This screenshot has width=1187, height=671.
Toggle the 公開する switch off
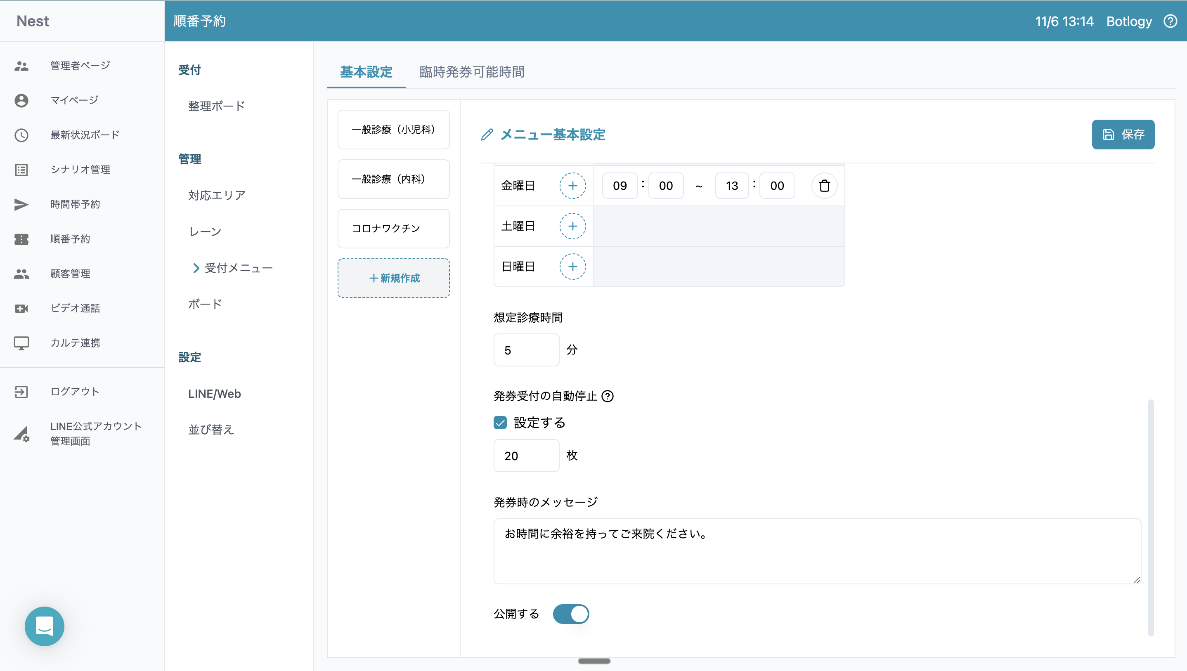coord(570,614)
